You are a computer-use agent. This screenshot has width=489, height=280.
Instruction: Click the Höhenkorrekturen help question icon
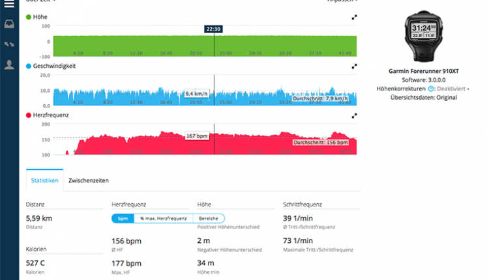431,89
